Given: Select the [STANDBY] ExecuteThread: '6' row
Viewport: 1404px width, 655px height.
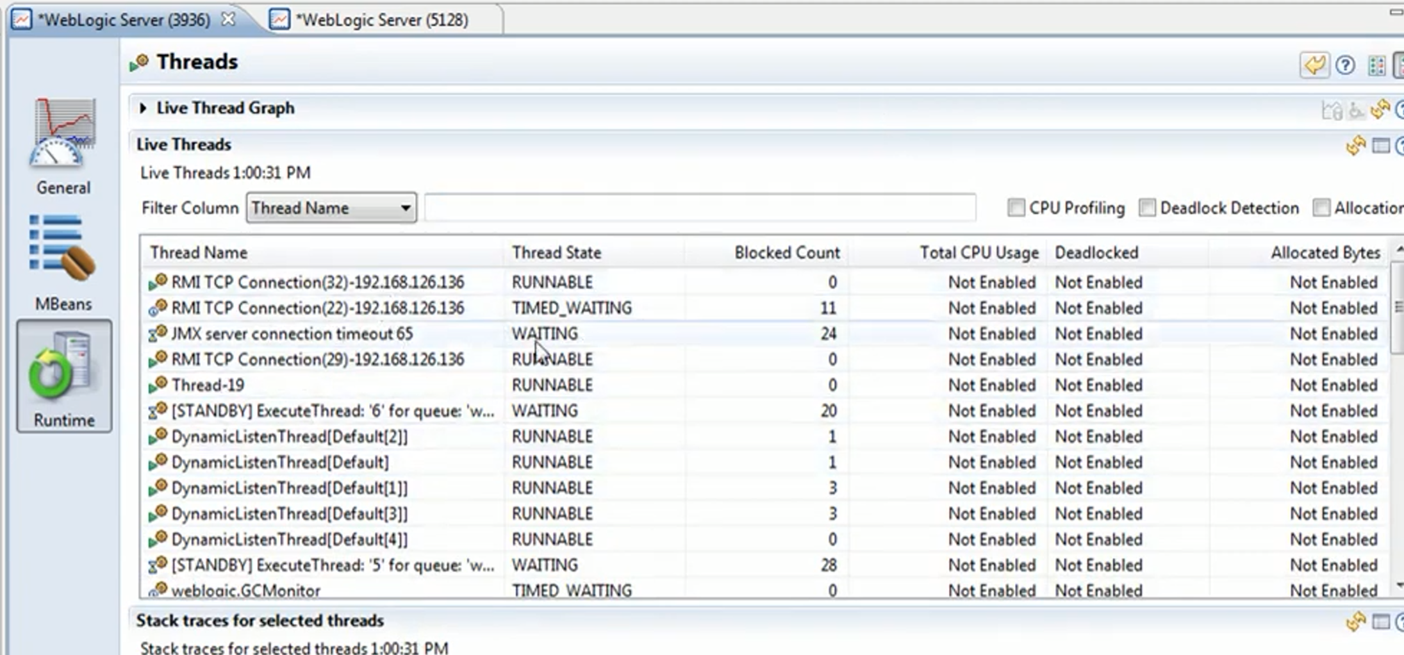Looking at the screenshot, I should pos(764,410).
